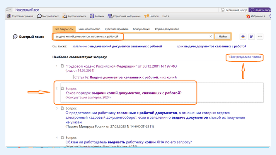Open Карточка поиска from the toolbar
Image resolution: width=276 pixels, height=155 pixels.
65,16
